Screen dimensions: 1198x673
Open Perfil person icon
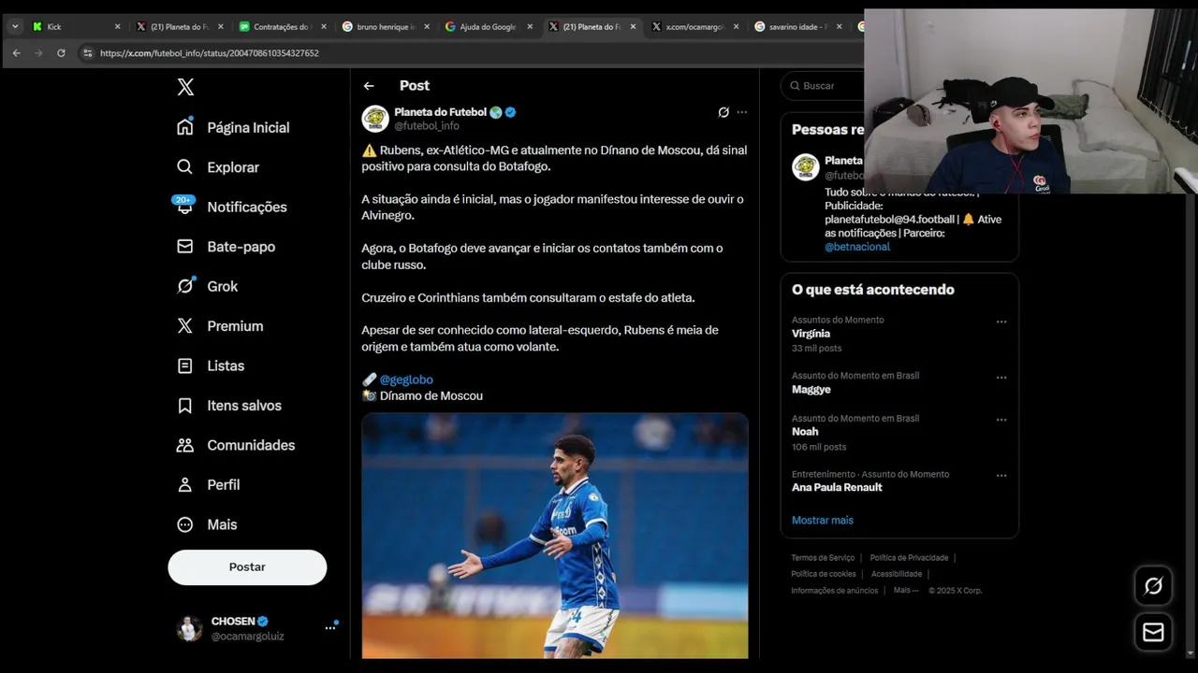(x=185, y=484)
